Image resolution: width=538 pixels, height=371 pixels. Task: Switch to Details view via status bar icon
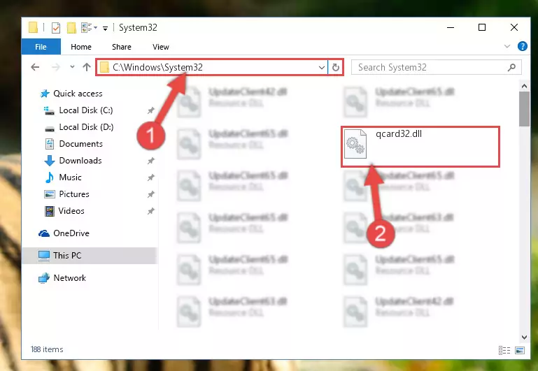tap(504, 350)
